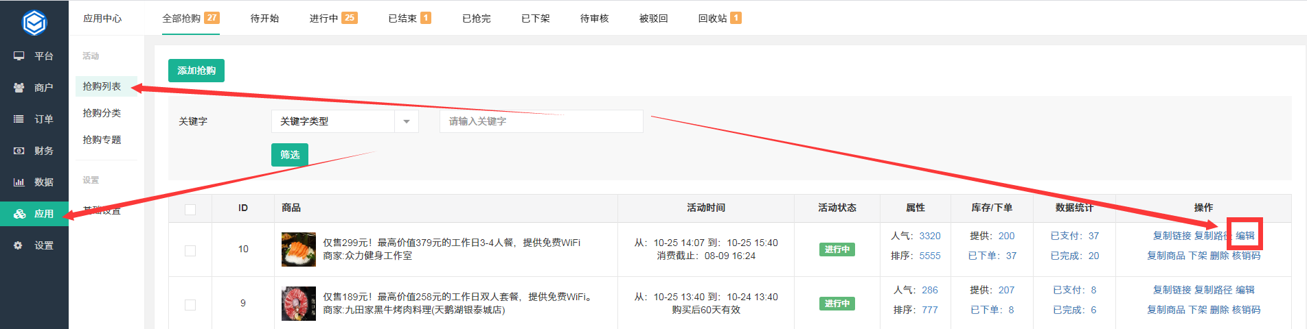The height and width of the screenshot is (329, 1307).
Task: Click 删除 for the ID 9 row
Action: pyautogui.click(x=1220, y=310)
